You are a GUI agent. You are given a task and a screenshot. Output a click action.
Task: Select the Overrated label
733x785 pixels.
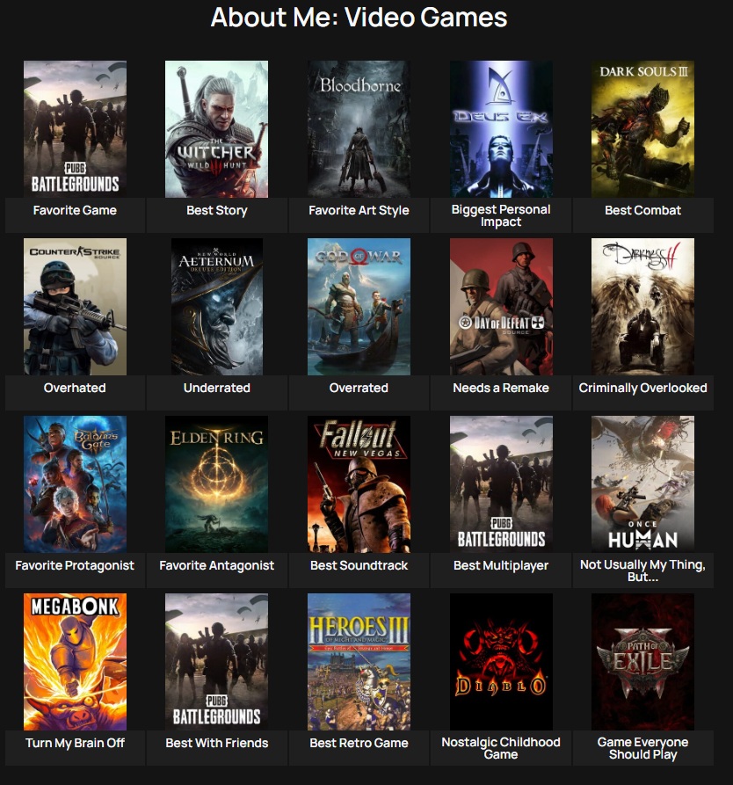(x=359, y=388)
